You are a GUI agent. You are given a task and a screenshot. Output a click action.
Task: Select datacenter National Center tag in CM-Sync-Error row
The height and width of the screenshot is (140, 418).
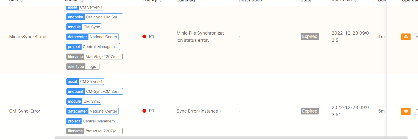coord(93,111)
